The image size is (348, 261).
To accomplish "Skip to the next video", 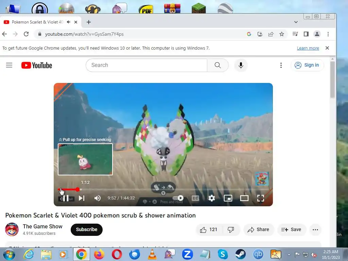I will [x=82, y=198].
